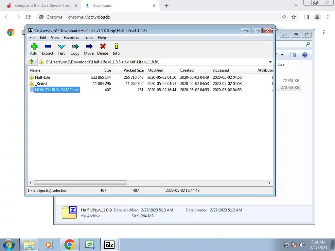
Task: Sort by the Name column header
Action: point(54,70)
